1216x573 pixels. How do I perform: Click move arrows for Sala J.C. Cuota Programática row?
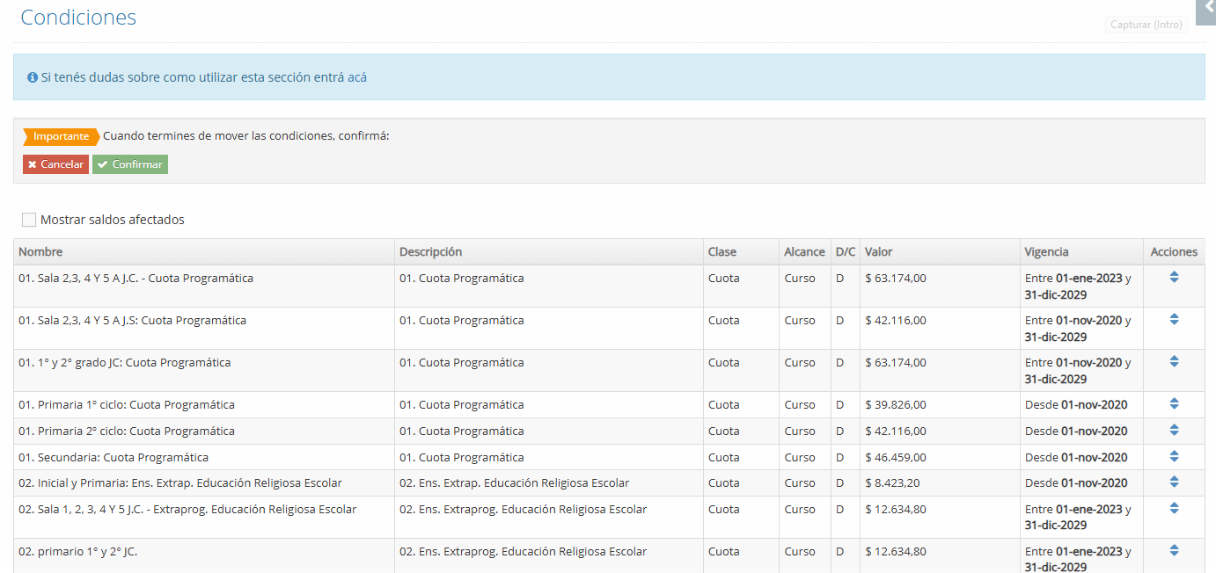coord(1174,278)
